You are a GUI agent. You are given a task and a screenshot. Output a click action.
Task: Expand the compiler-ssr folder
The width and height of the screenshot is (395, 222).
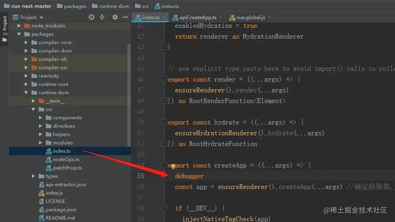point(26,68)
